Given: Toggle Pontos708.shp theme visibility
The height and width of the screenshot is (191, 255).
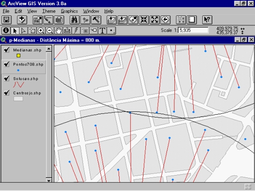Looking at the screenshot, I should tap(7, 64).
